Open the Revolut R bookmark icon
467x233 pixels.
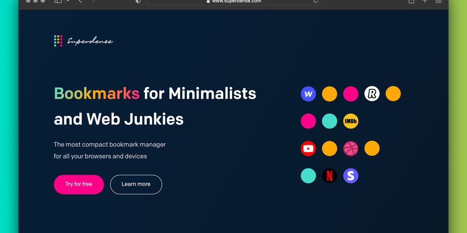click(x=372, y=94)
